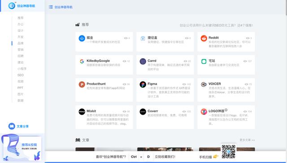Toggle sidebar with list menu icon
This screenshot has height=163, width=287.
click(x=51, y=7)
